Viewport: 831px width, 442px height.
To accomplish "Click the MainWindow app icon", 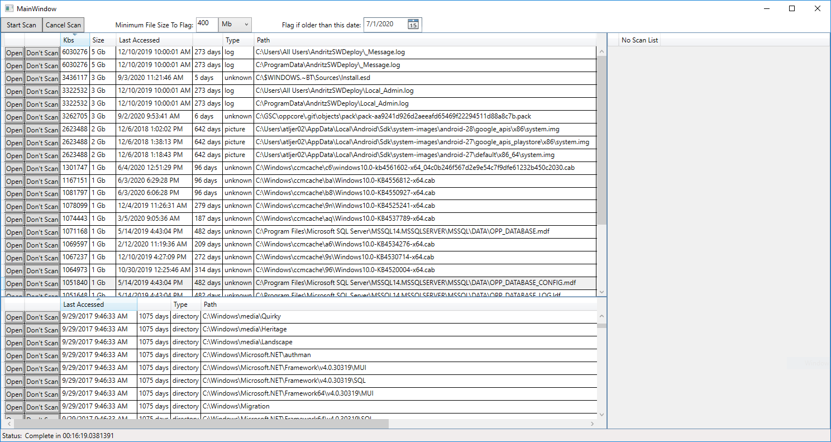I will pyautogui.click(x=9, y=8).
